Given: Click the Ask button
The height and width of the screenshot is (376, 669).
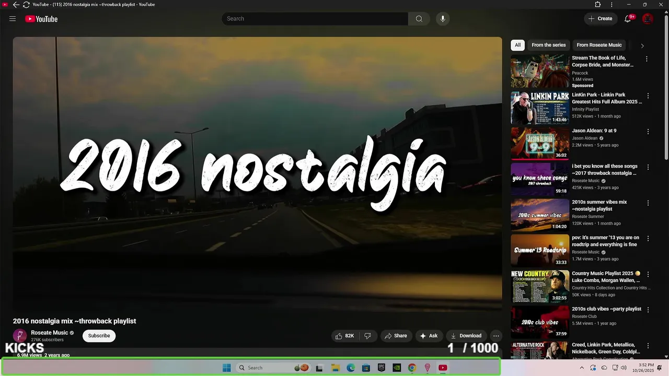Looking at the screenshot, I should click(x=429, y=336).
